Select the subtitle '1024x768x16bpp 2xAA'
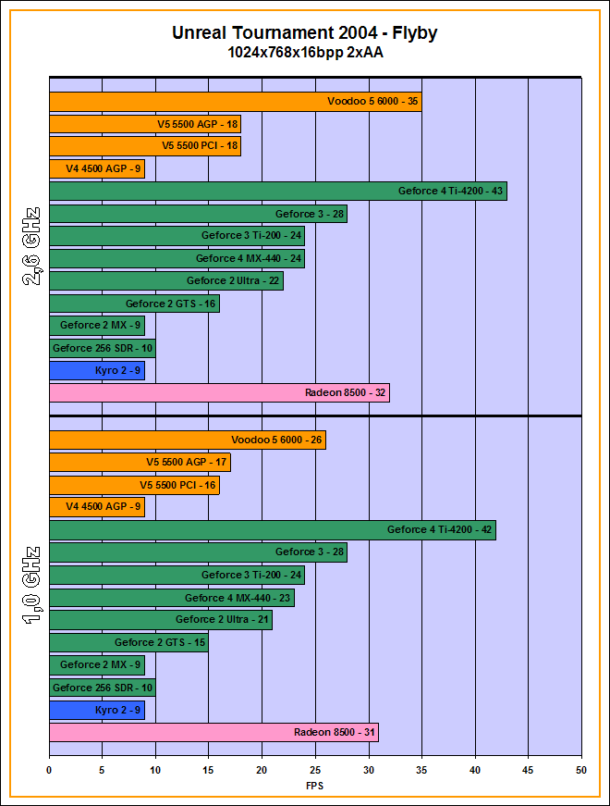 304,54
